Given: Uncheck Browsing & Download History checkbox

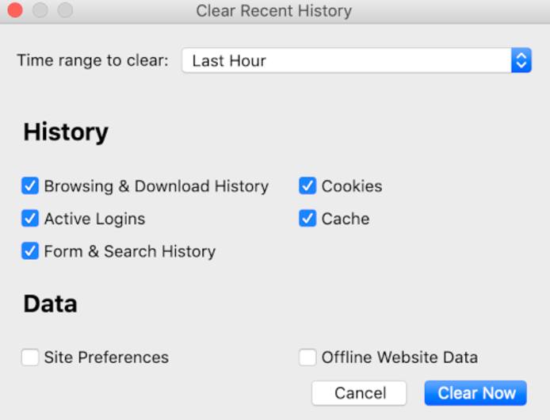Looking at the screenshot, I should pos(30,186).
